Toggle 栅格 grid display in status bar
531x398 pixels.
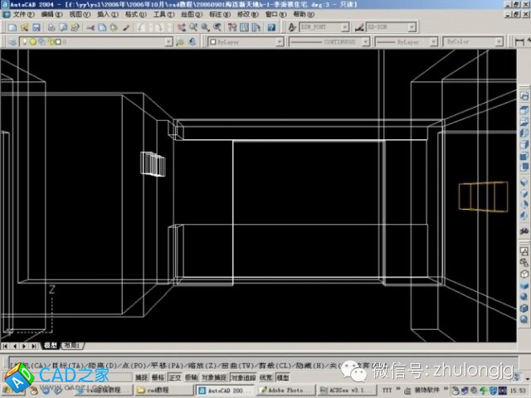(x=158, y=377)
